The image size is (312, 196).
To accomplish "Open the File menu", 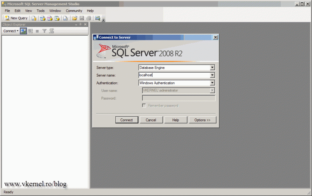I will pyautogui.click(x=7, y=11).
